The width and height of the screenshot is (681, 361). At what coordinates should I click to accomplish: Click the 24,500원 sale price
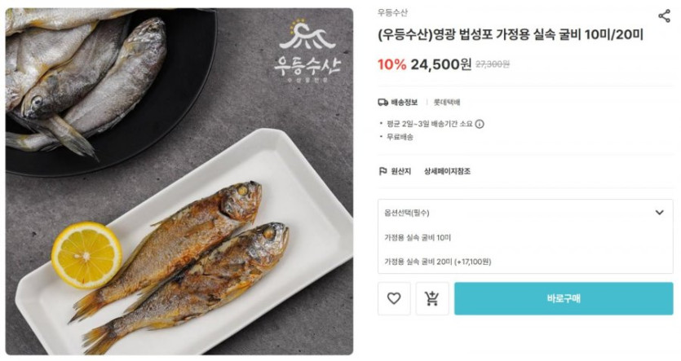(x=440, y=64)
